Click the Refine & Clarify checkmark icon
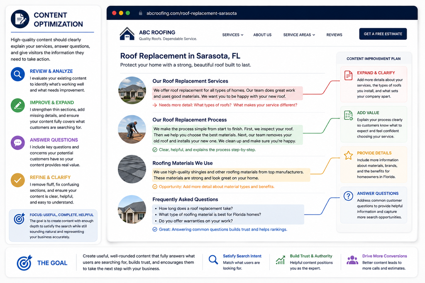 click(x=17, y=180)
